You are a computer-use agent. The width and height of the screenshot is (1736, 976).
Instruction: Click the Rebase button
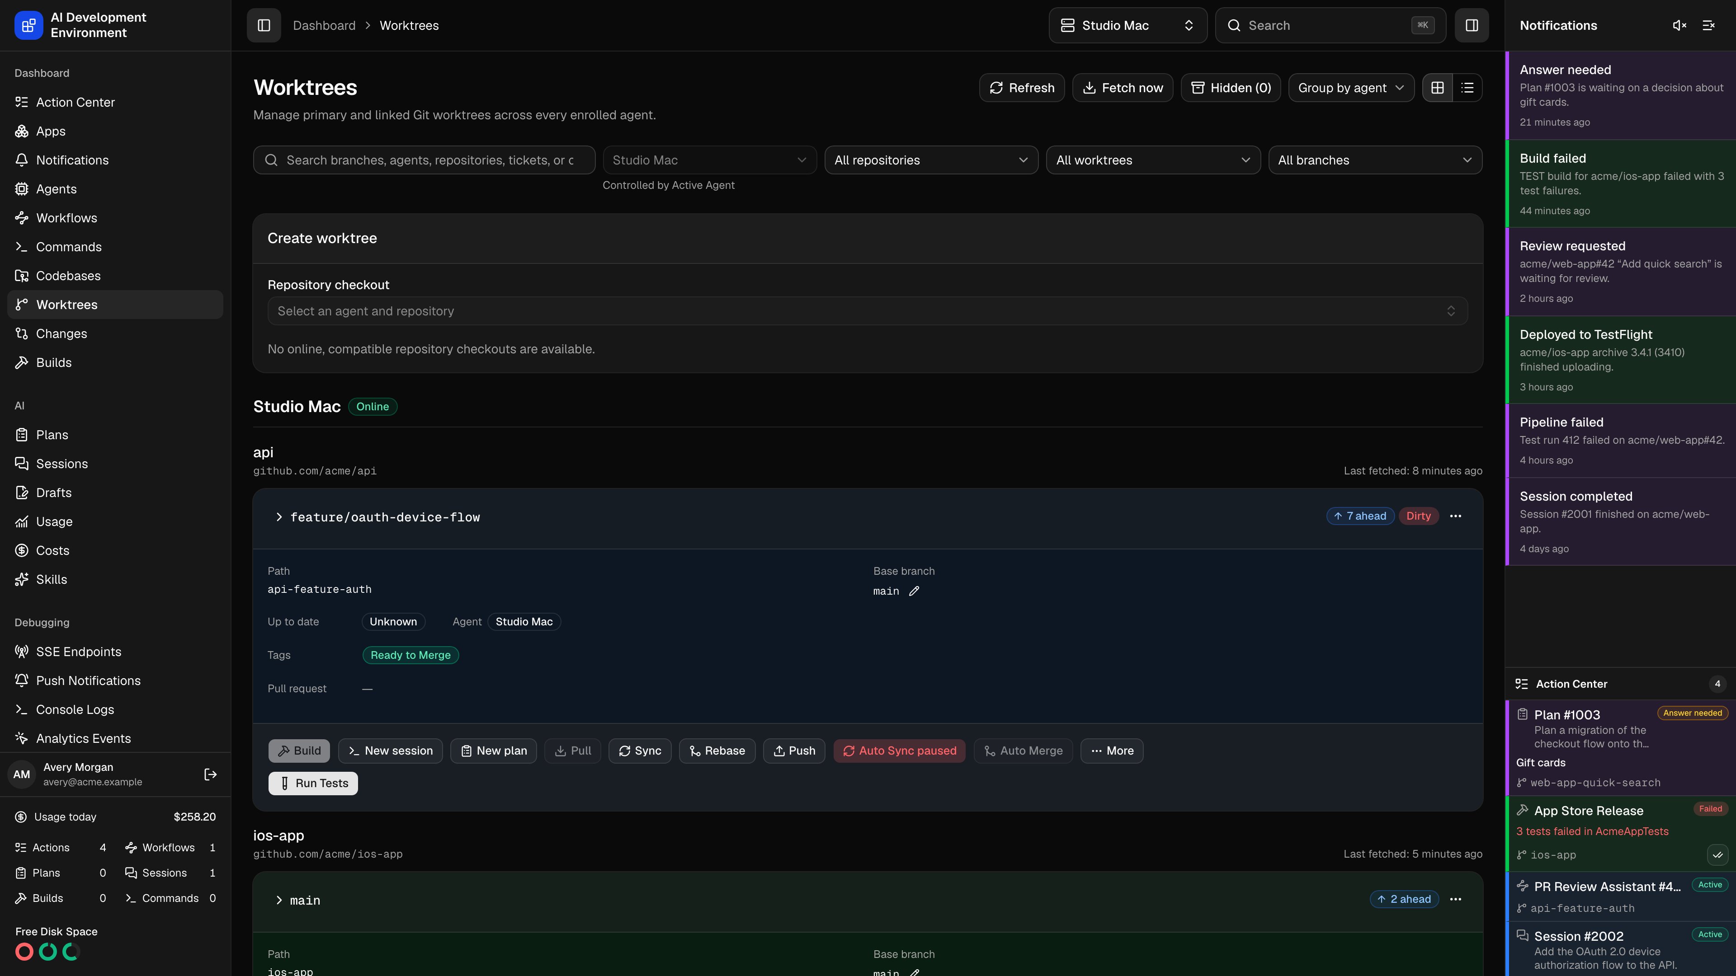point(717,751)
